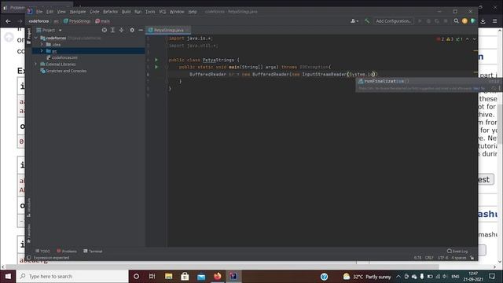503x283 pixels.
Task: Select codeforces.iml file in tree
Action: pos(64,57)
